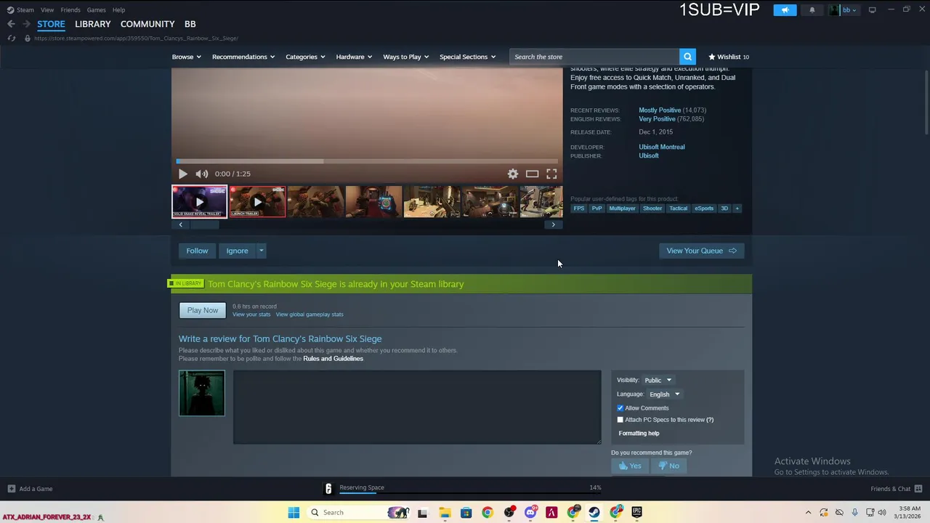Expand the Special Sections menu
This screenshot has width=930, height=523.
[467, 57]
